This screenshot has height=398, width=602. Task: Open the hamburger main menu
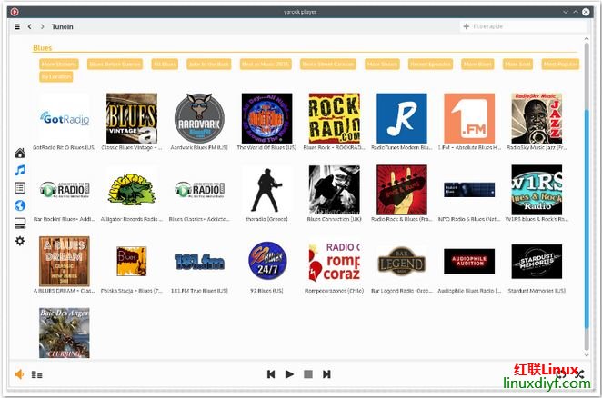tap(17, 27)
